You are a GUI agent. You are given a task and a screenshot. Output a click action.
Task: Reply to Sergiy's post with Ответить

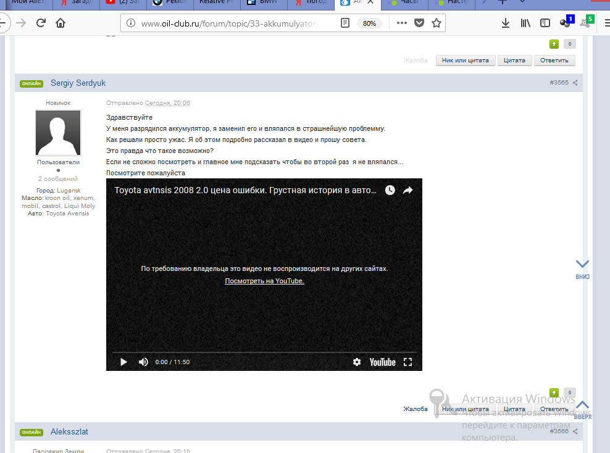[x=554, y=409]
